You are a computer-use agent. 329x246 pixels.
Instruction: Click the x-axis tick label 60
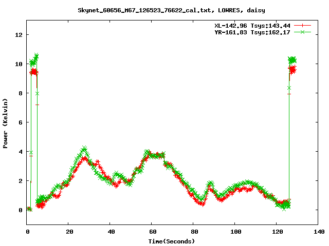pyautogui.click(x=153, y=232)
